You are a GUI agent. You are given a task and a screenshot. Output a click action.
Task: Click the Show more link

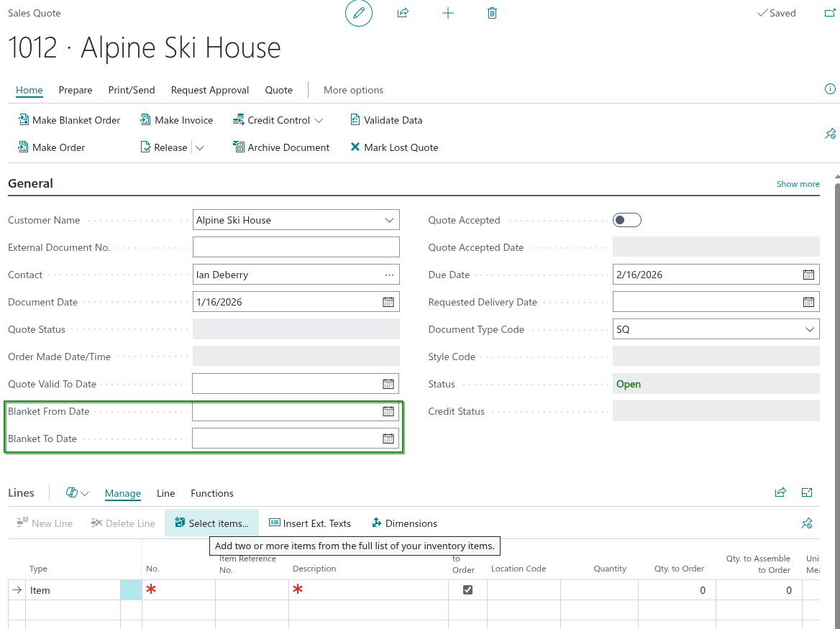coord(798,184)
